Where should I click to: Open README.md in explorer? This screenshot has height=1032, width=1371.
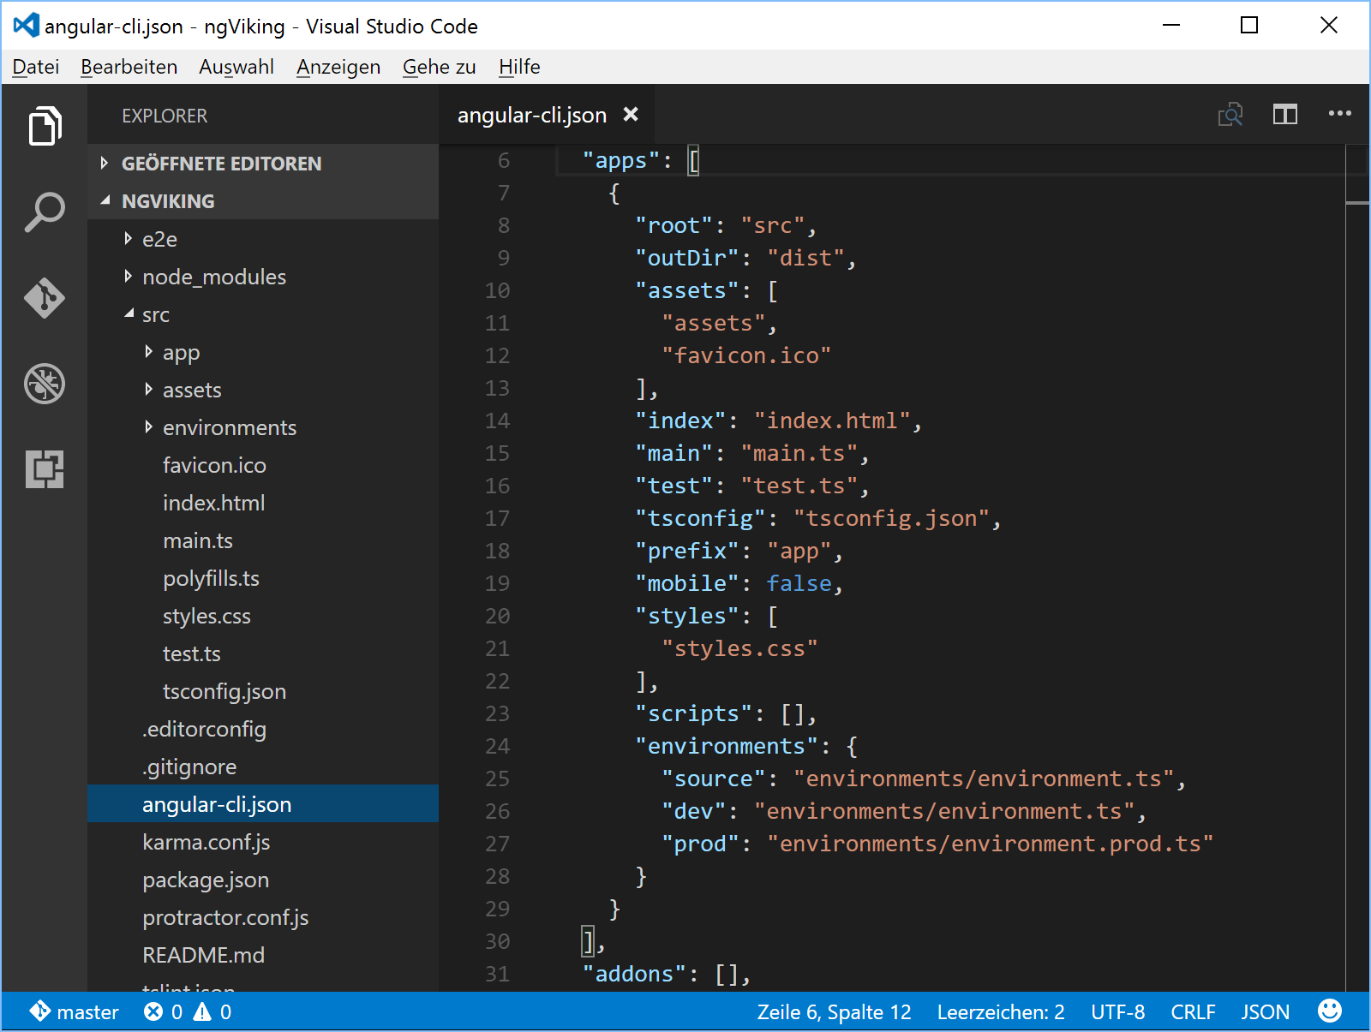263,955
